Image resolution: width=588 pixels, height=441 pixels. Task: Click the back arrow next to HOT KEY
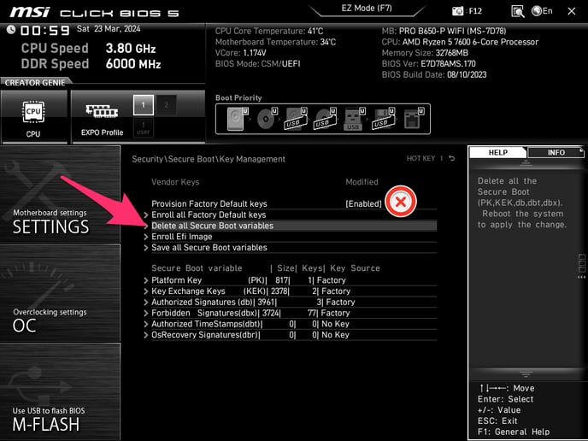tap(452, 158)
